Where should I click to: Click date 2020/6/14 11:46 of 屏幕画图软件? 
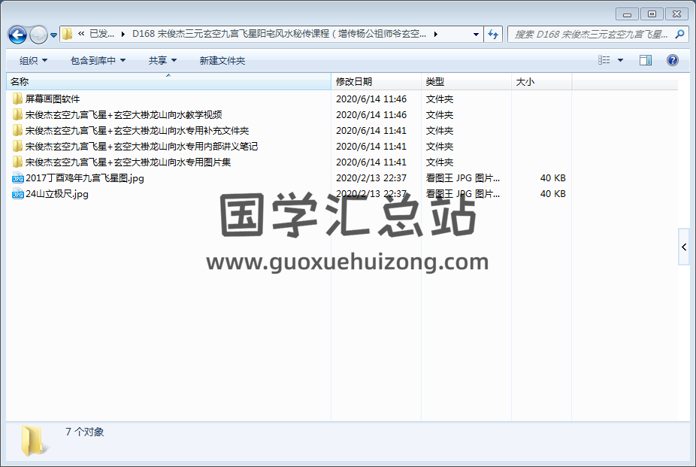[371, 99]
